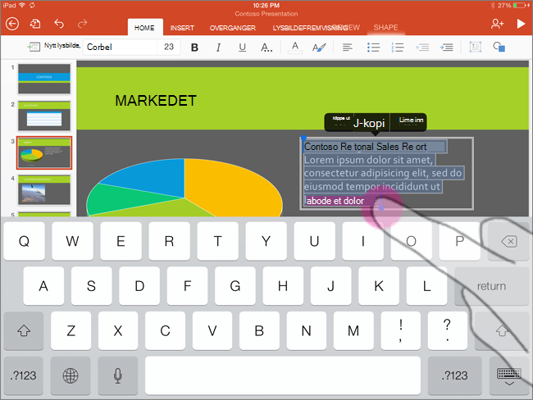
Task: Redo the last action
Action: pyautogui.click(x=82, y=24)
